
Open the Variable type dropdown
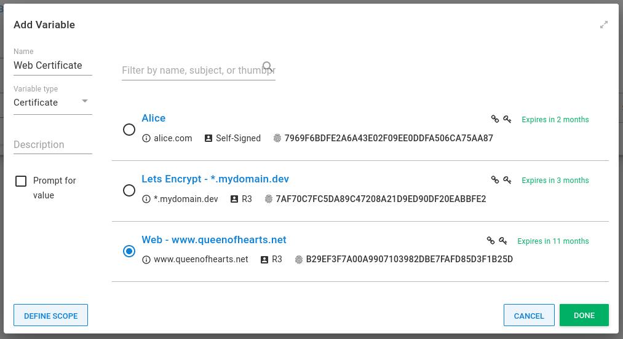(52, 103)
